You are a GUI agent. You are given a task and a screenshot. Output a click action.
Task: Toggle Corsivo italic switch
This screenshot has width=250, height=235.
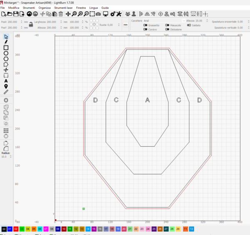tap(145, 29)
